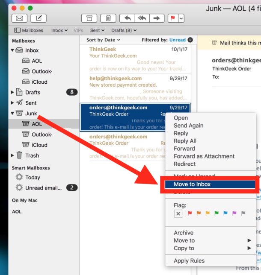Click the Inbox mailbox row
Viewport: 261px width, 275px height.
tap(44, 50)
